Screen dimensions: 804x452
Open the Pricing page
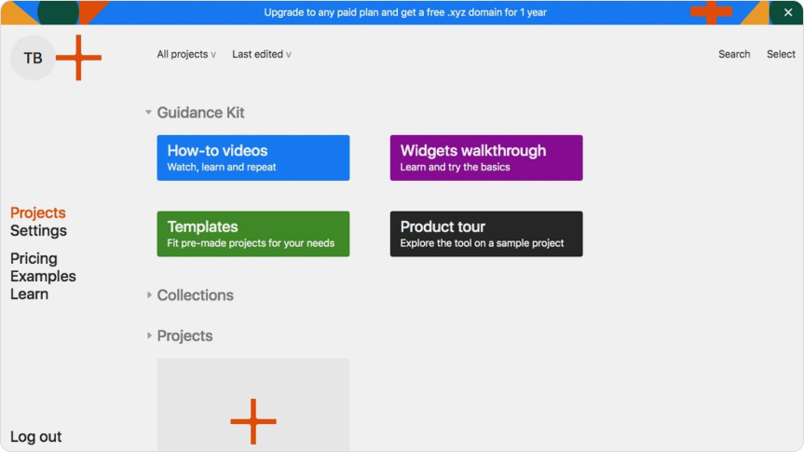pos(34,259)
